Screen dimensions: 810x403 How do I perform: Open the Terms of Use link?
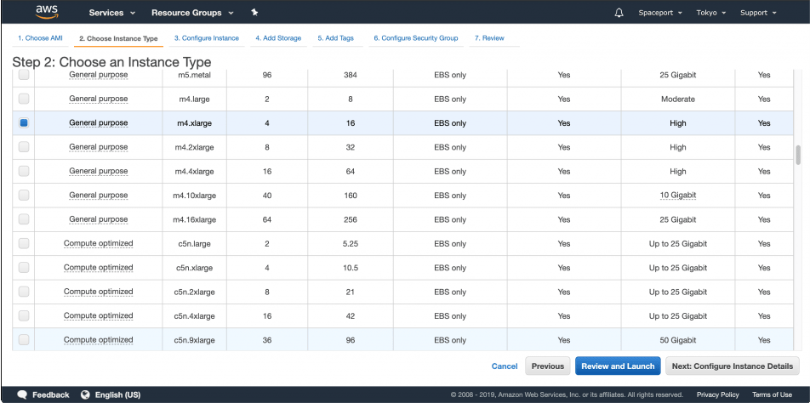click(x=772, y=394)
